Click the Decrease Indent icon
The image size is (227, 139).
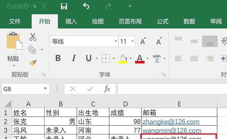tap(224, 58)
